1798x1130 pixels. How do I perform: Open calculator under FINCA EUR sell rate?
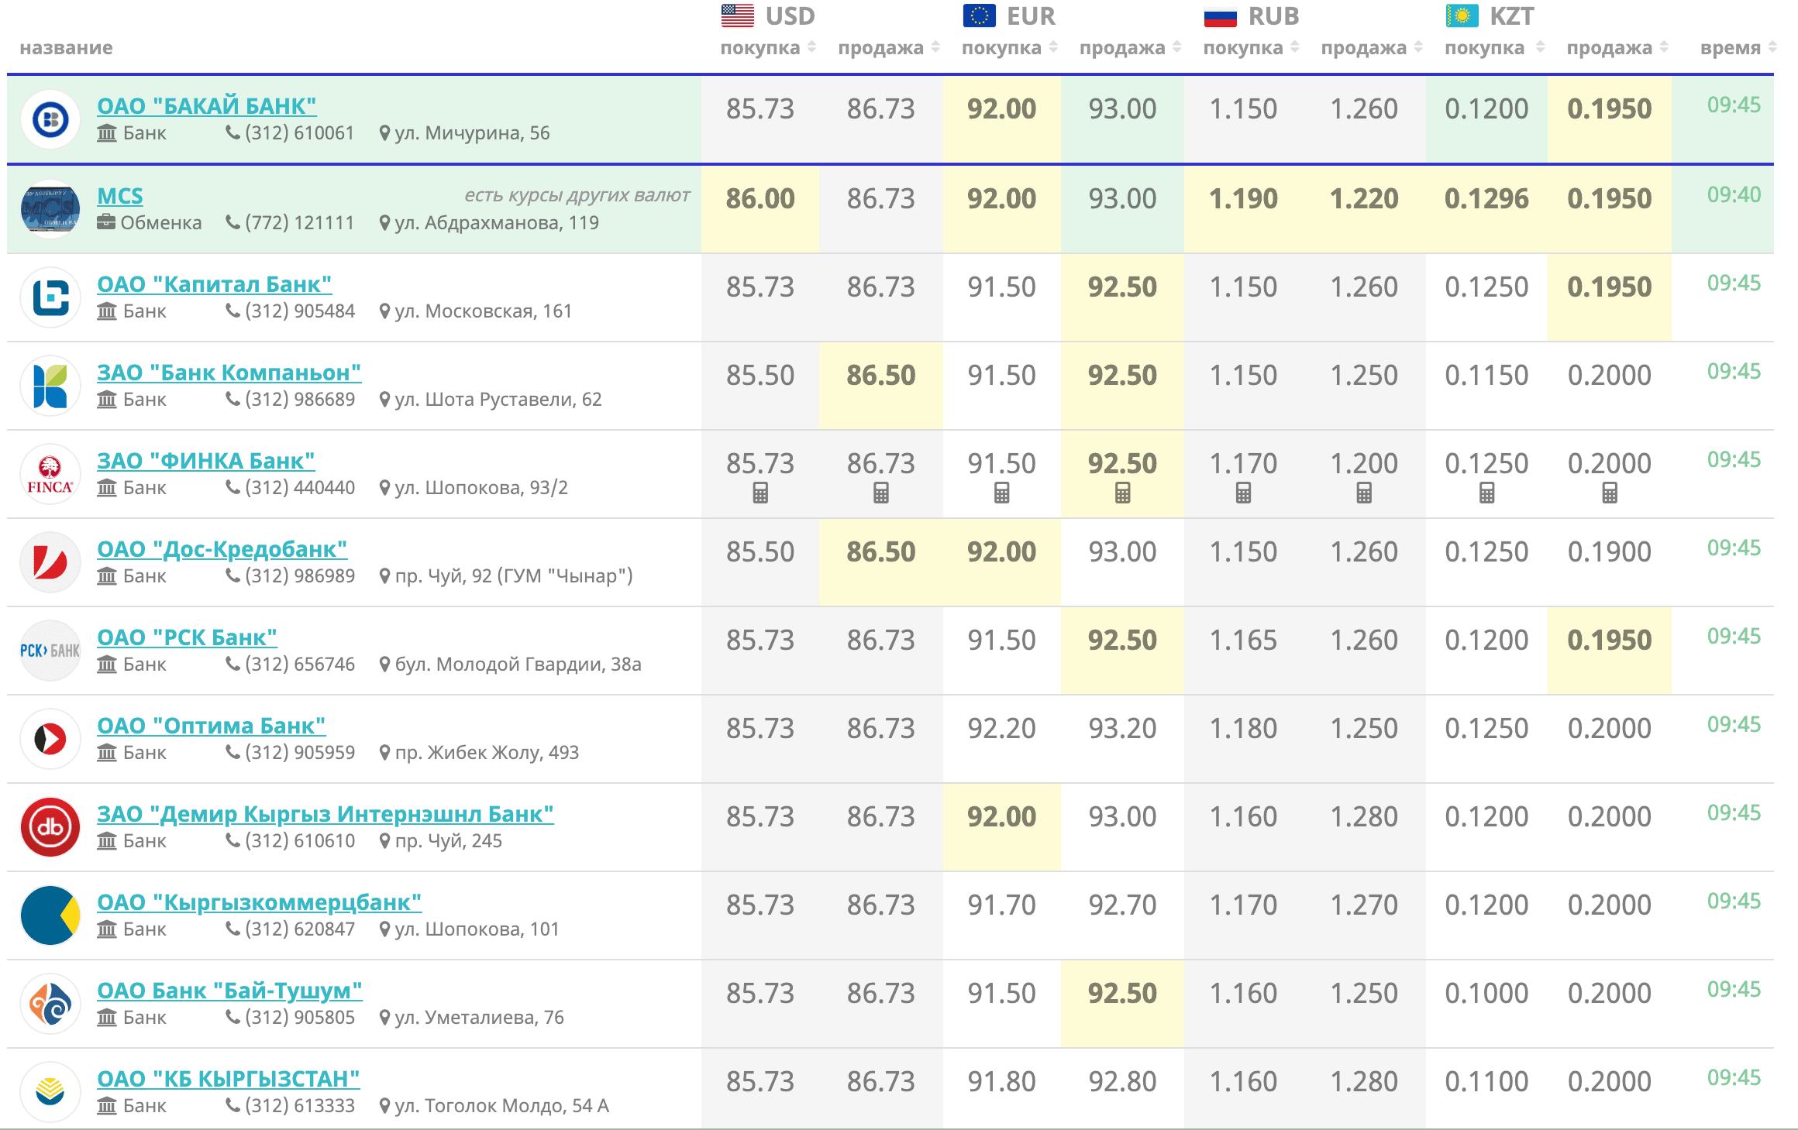(1122, 493)
